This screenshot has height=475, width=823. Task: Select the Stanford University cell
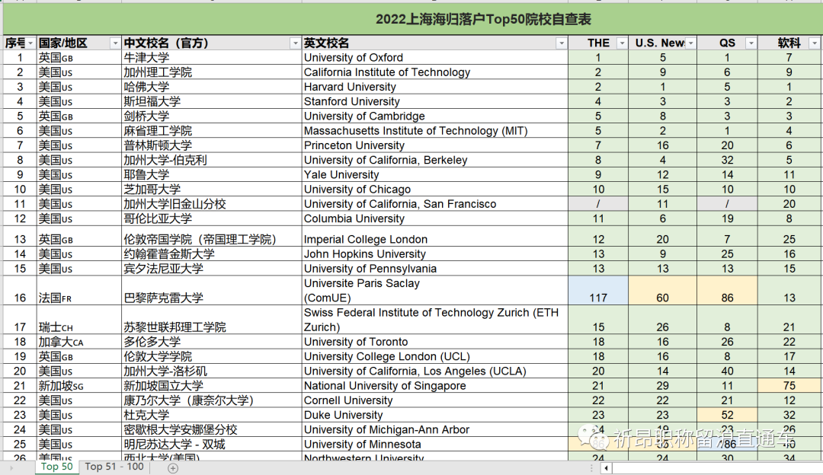[435, 102]
